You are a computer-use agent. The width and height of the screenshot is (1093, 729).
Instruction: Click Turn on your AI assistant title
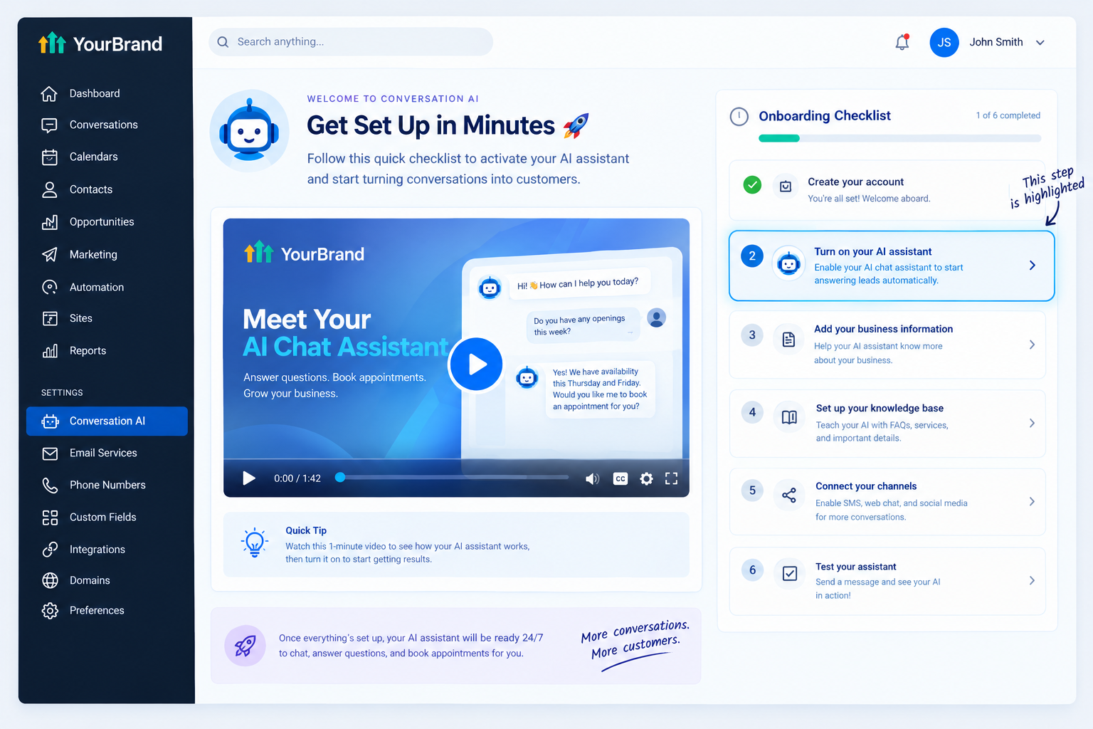tap(873, 252)
